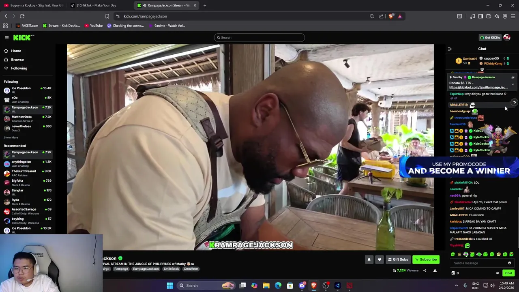Open FACEIT.com bookmark
The height and width of the screenshot is (292, 519).
(27, 26)
